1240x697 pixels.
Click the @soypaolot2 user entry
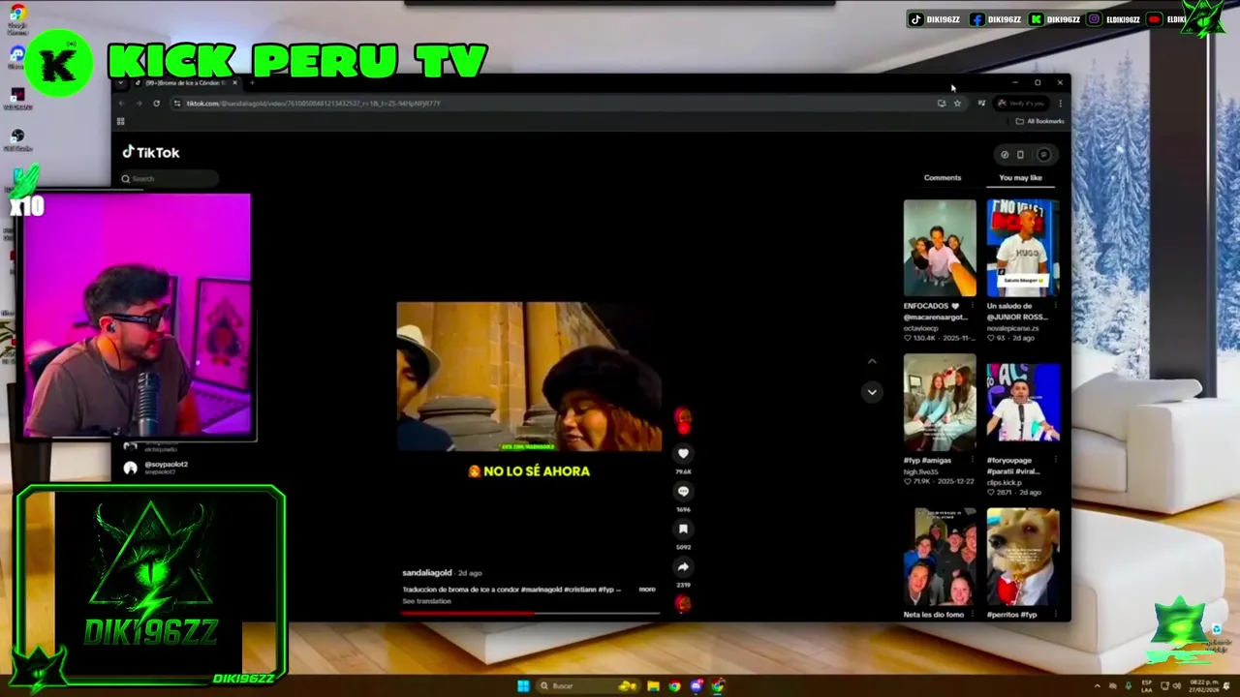click(157, 468)
